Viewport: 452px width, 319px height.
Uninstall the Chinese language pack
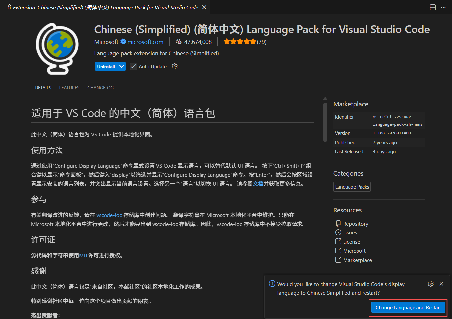pyautogui.click(x=106, y=67)
